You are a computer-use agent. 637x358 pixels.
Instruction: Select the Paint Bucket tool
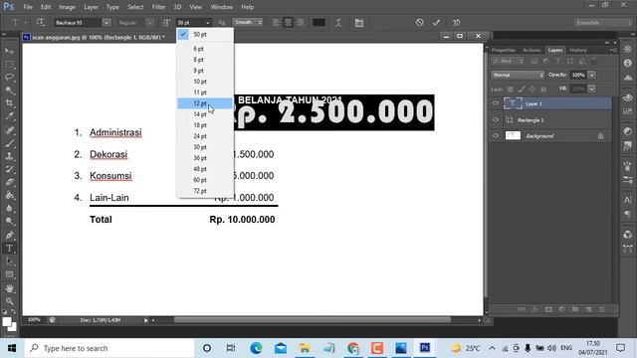pyautogui.click(x=9, y=195)
